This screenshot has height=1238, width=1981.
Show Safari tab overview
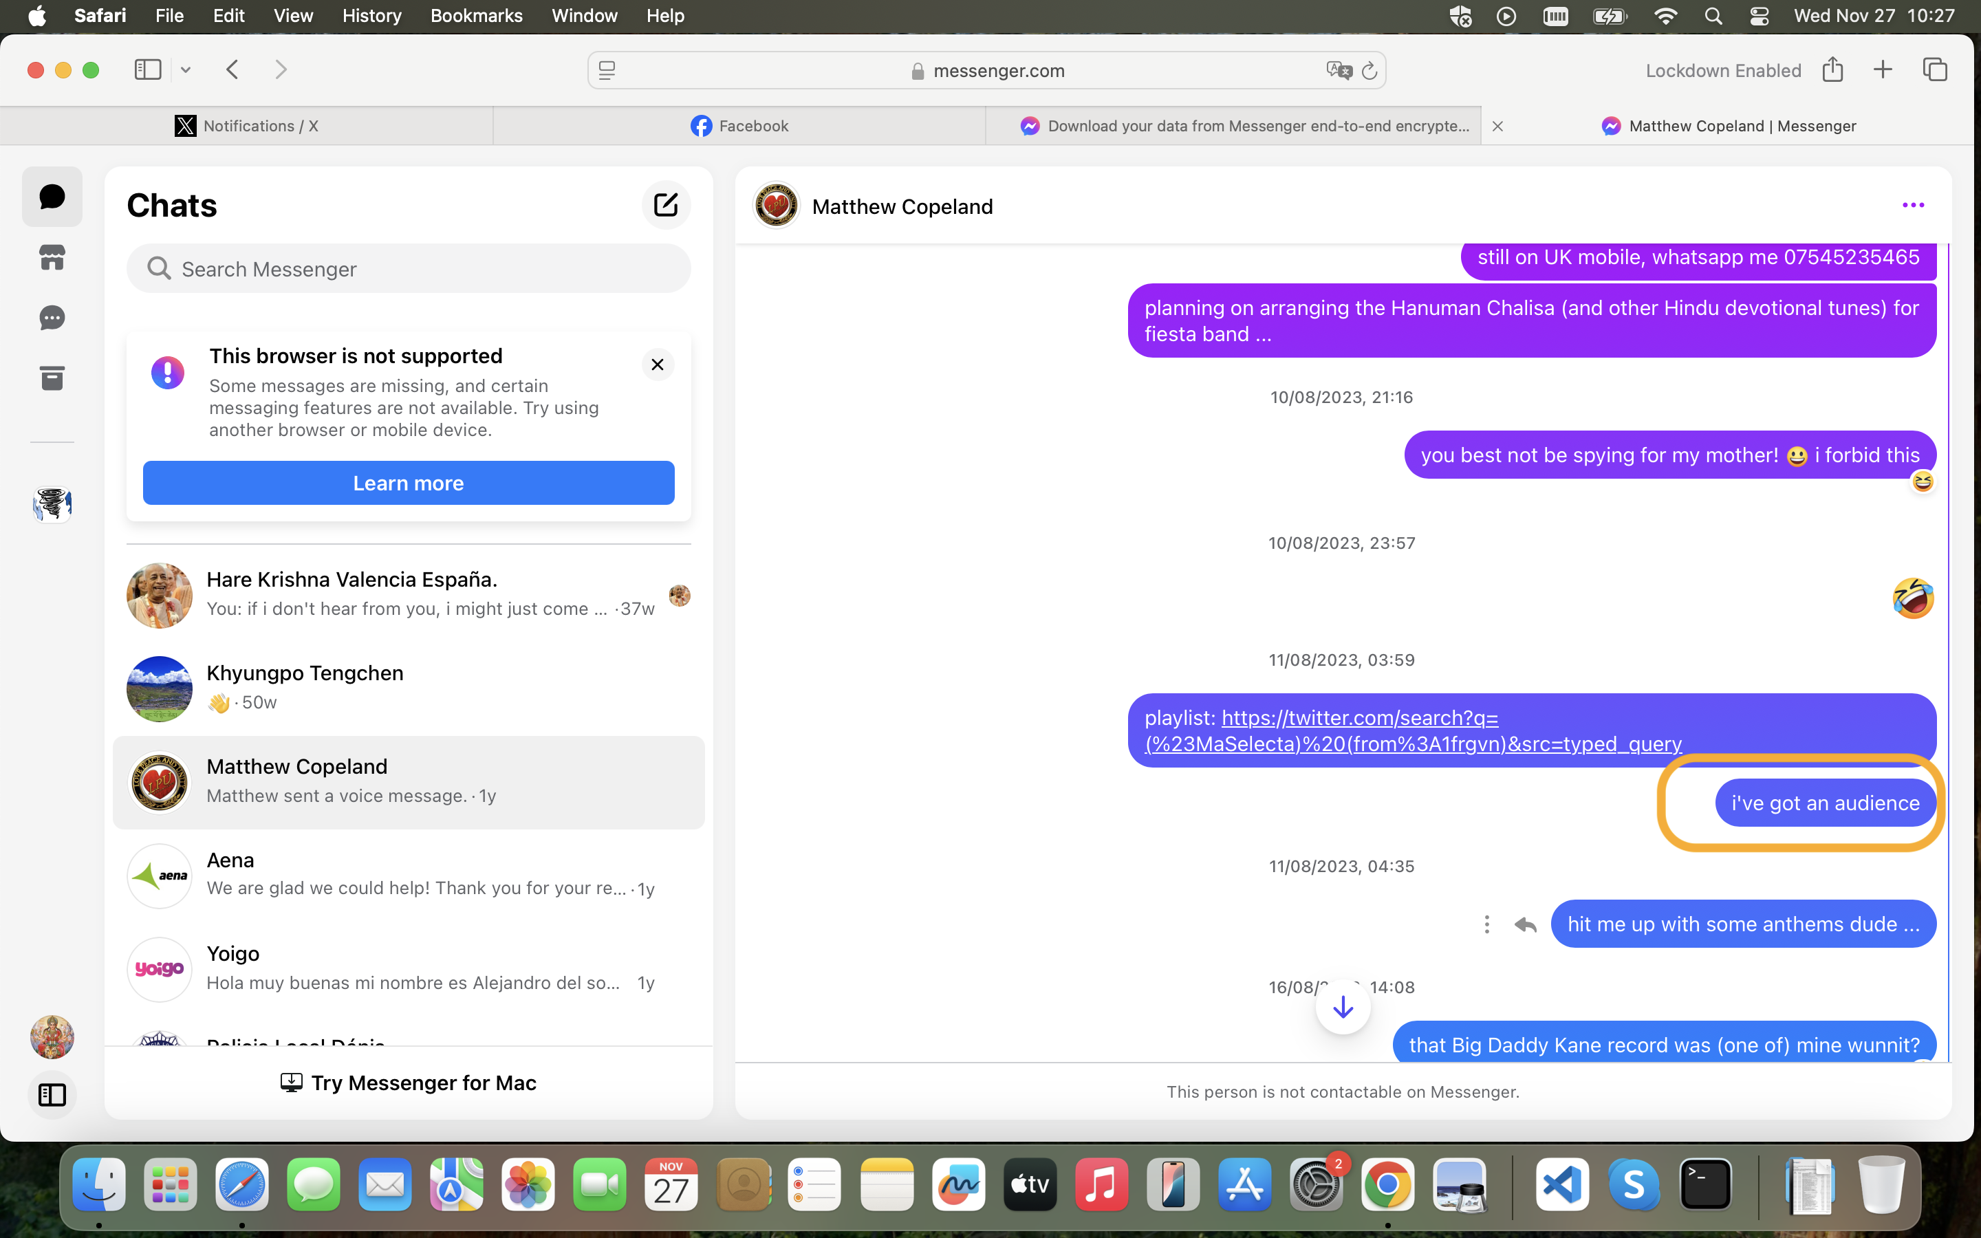coord(1935,69)
